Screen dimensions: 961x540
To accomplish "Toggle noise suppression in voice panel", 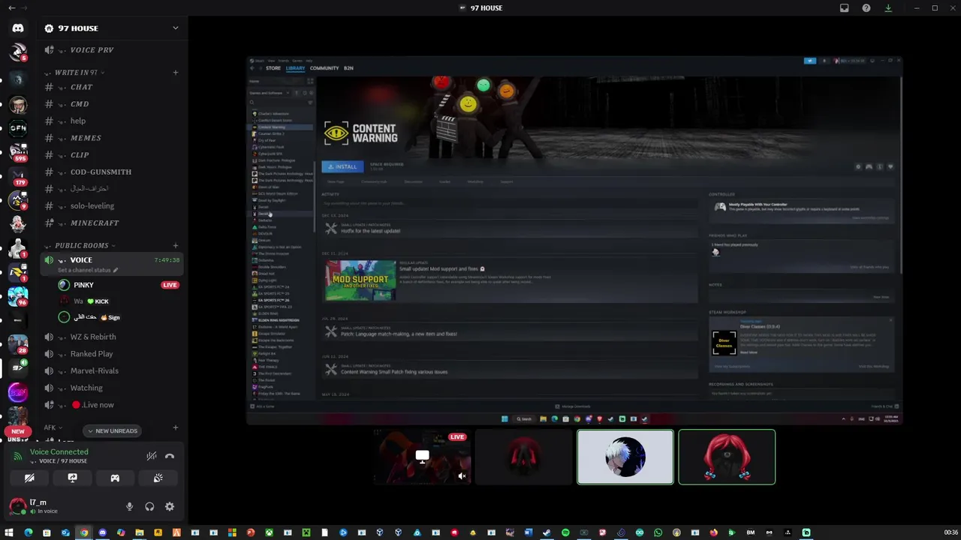I will (x=151, y=456).
